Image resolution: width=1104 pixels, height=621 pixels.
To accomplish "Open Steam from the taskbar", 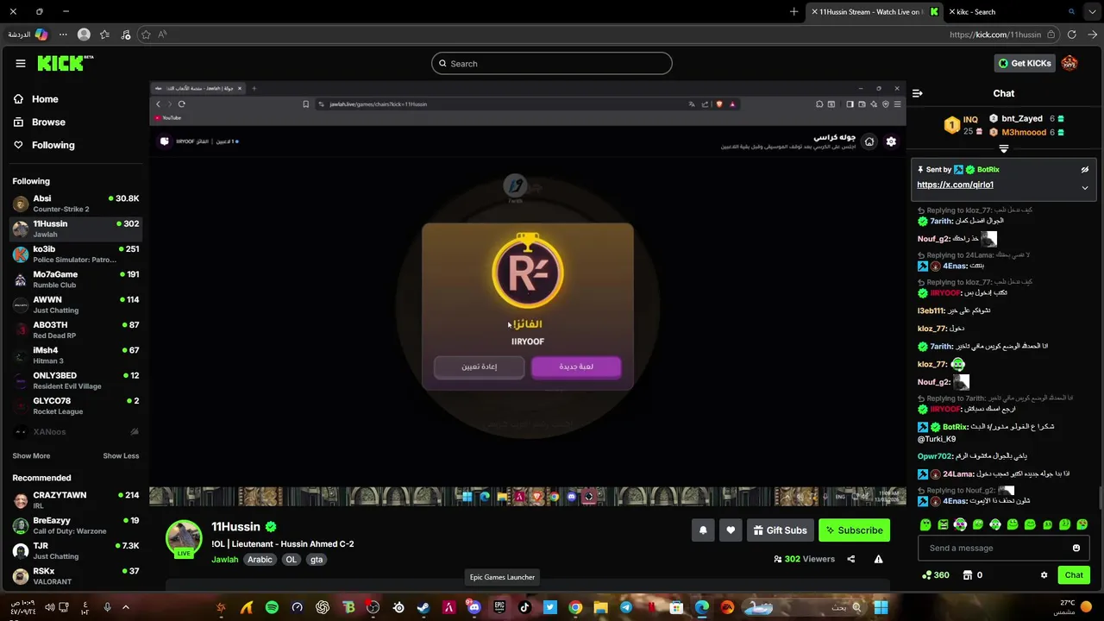I will (423, 607).
